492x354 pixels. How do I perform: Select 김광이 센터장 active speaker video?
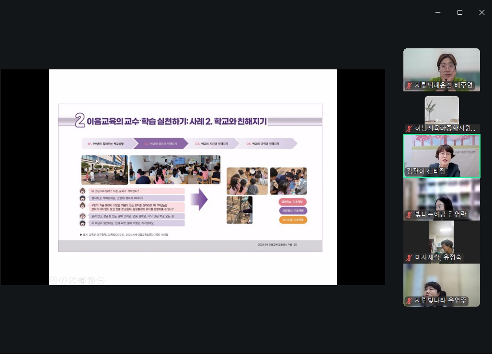(x=441, y=156)
